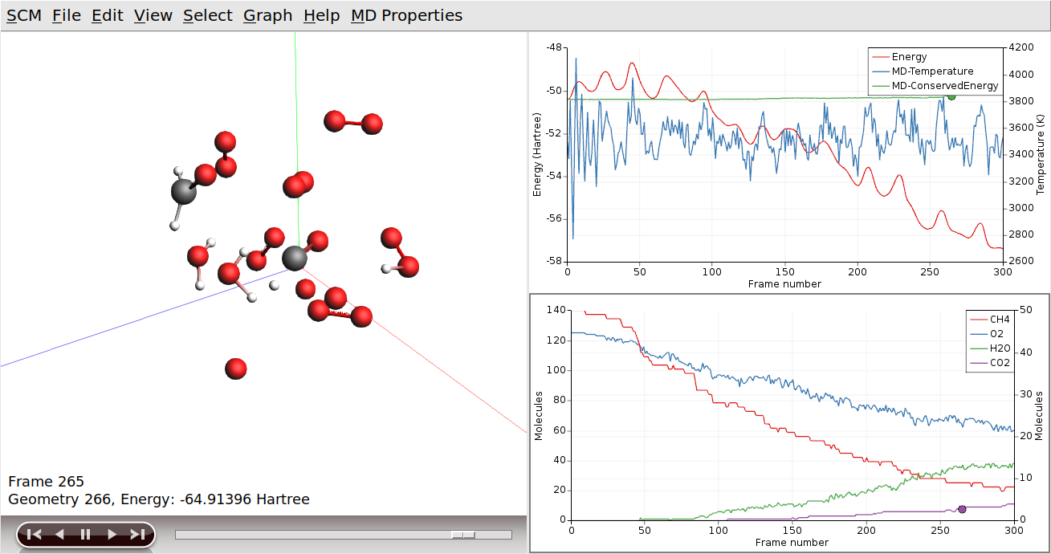Open the Graph menu

[267, 14]
